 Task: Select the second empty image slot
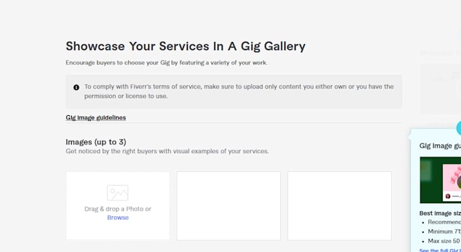pyautogui.click(x=228, y=206)
